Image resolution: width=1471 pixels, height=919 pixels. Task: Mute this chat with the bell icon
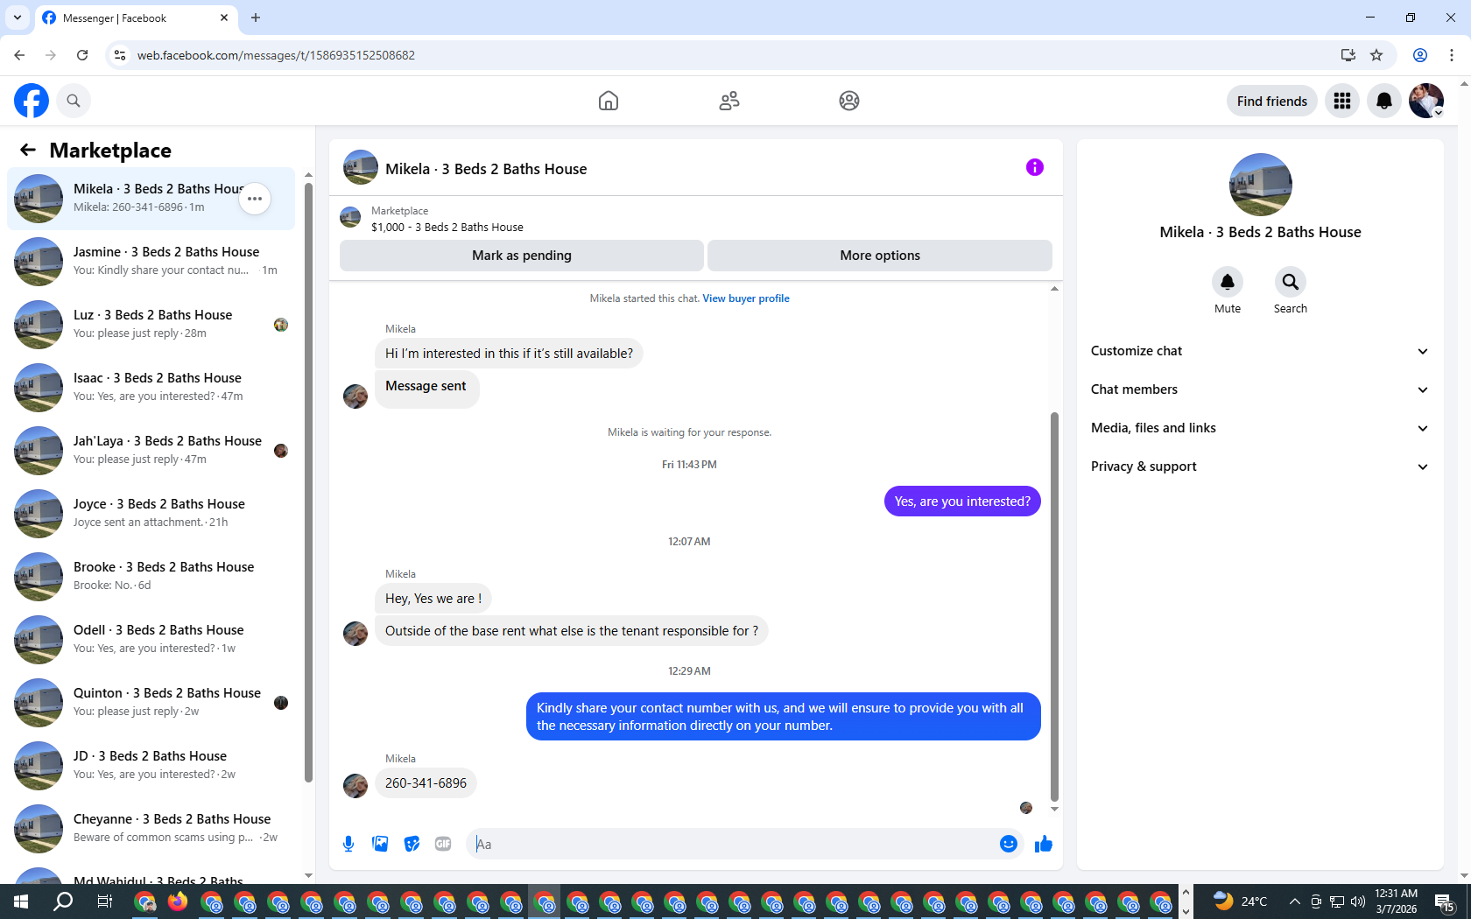point(1228,282)
